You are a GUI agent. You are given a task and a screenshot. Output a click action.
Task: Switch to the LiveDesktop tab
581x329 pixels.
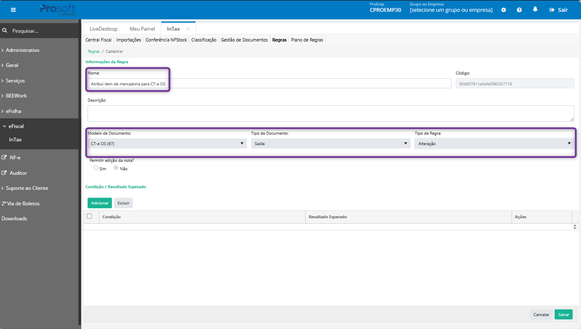coord(103,29)
